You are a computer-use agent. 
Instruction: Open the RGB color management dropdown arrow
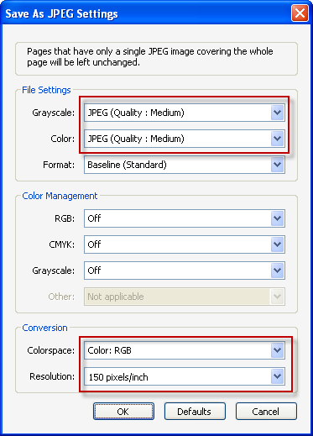tap(277, 218)
